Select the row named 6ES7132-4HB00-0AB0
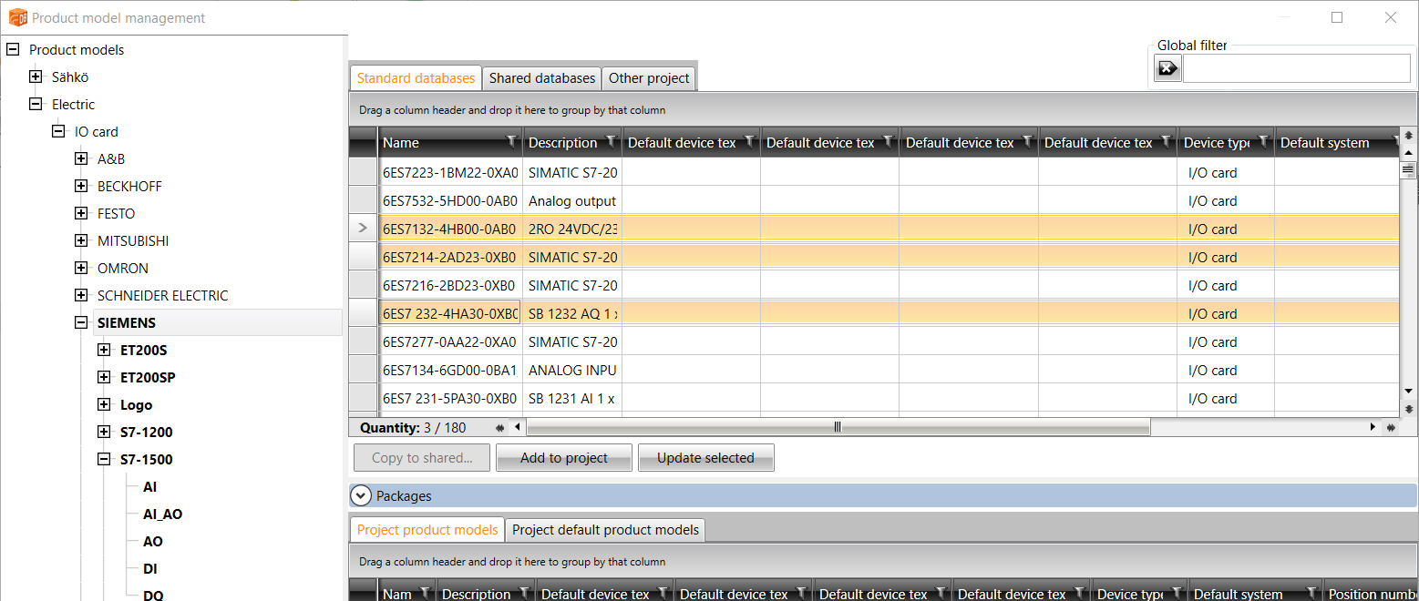 [x=875, y=229]
